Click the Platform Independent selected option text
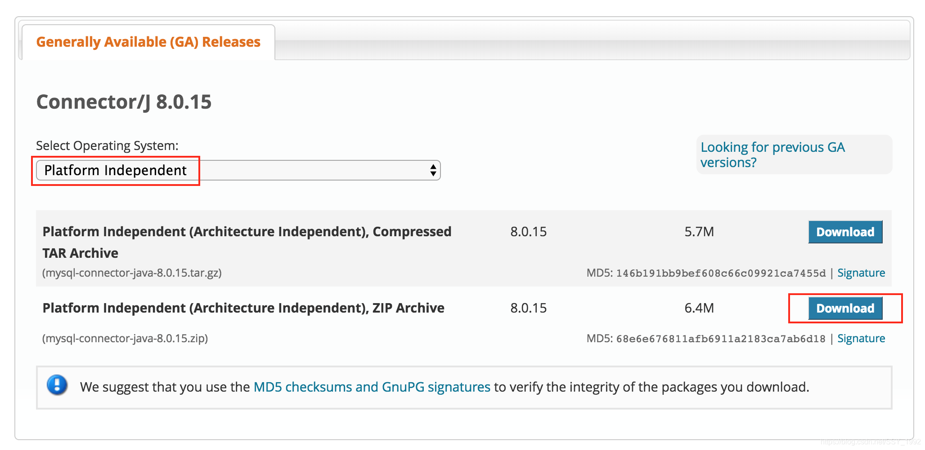Viewport: 925px width, 450px height. 115,170
